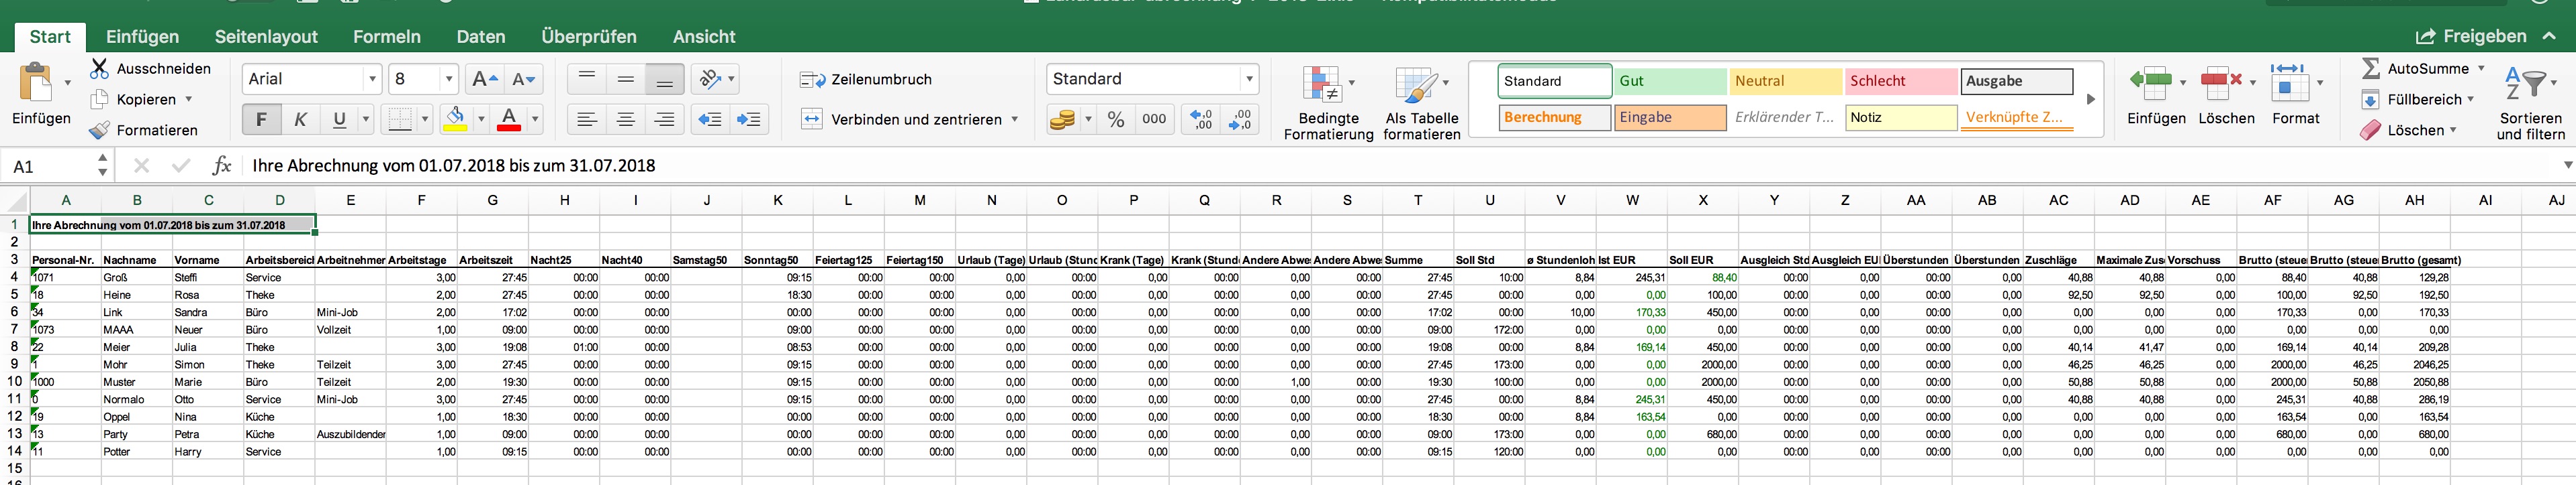Expand the cell styles gallery arrow
The width and height of the screenshot is (2576, 485).
tap(2091, 100)
